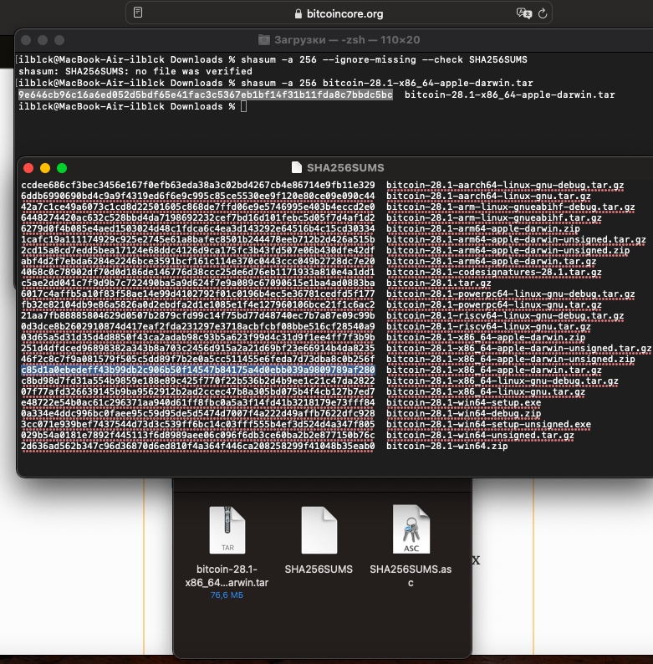
Task: Click the SHA256SUMS window title text
Action: [345, 168]
